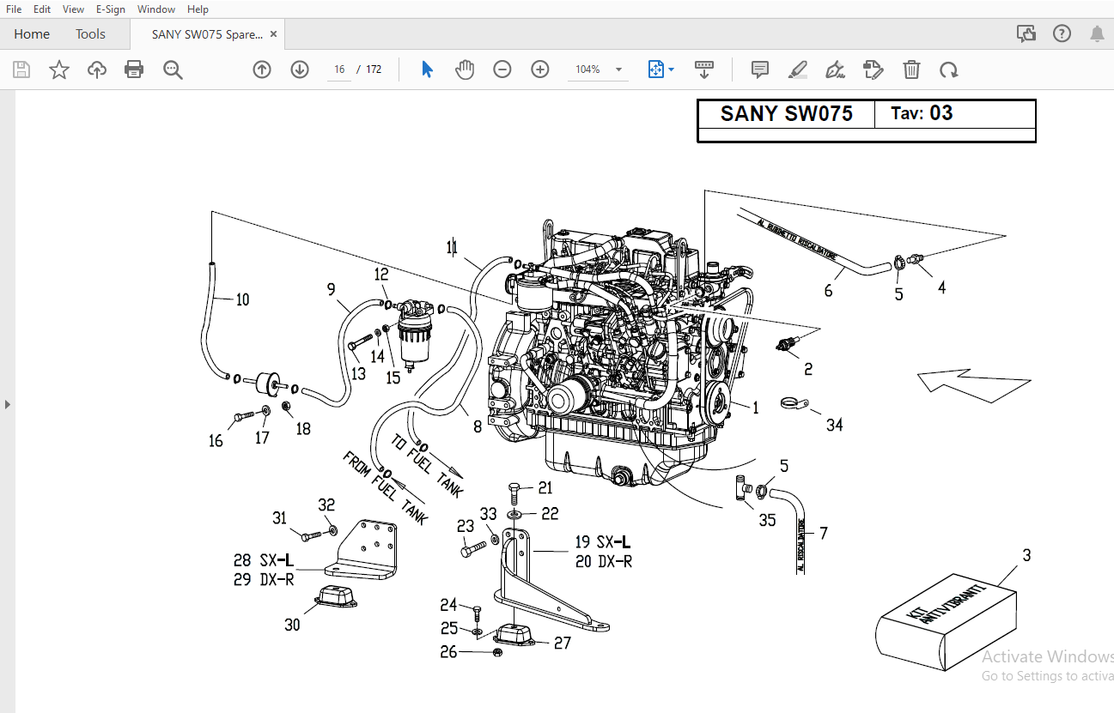
Task: Add the document to starred files
Action: click(x=59, y=69)
